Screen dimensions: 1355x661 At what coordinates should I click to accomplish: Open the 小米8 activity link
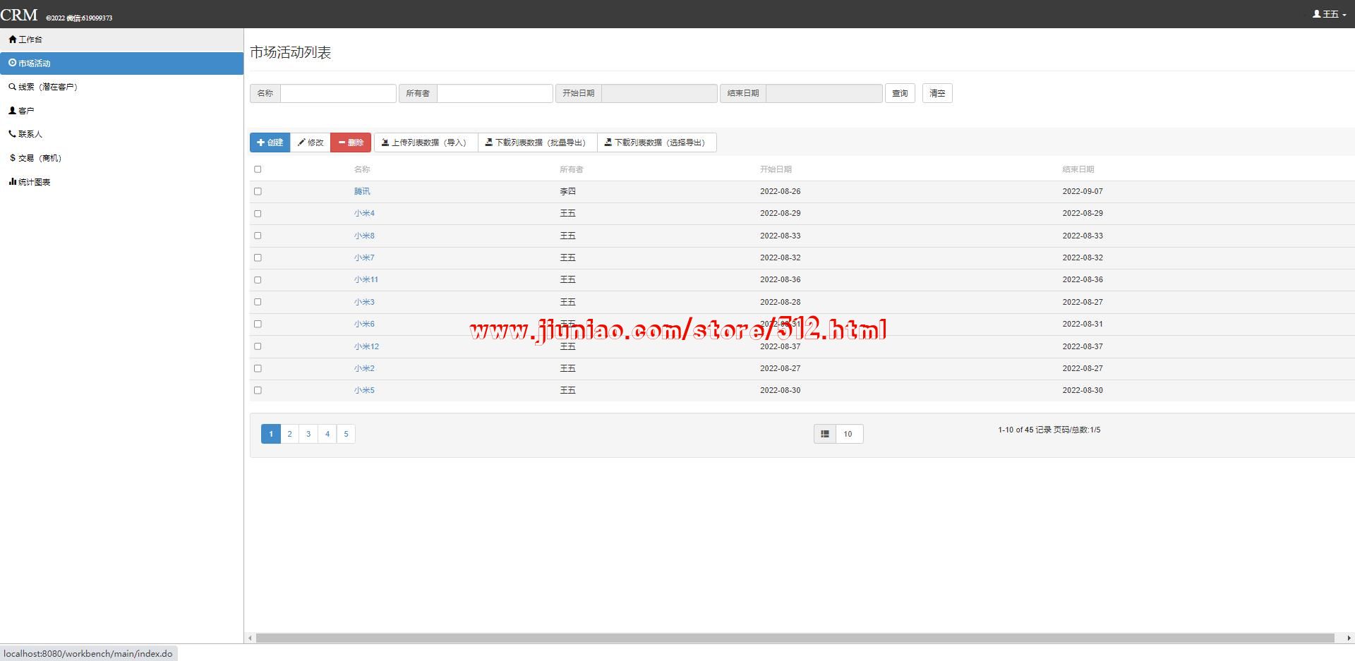click(364, 236)
